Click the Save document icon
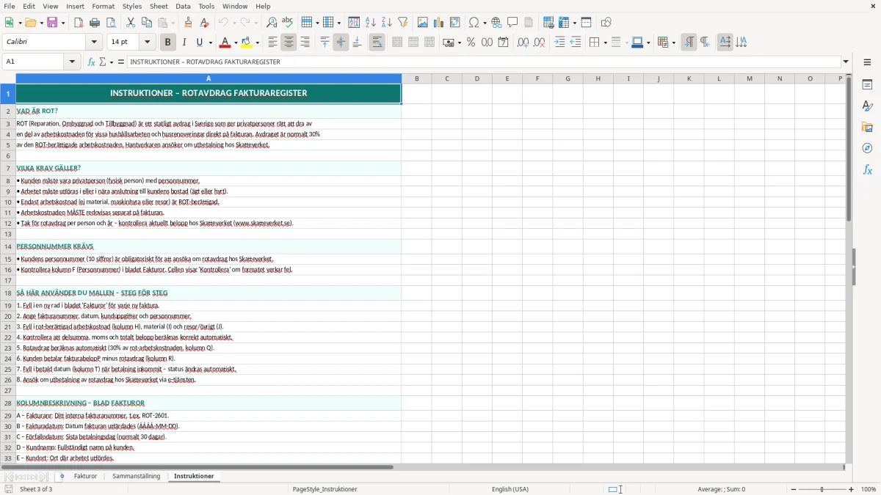Screen dimensions: 881x495 coord(52,23)
